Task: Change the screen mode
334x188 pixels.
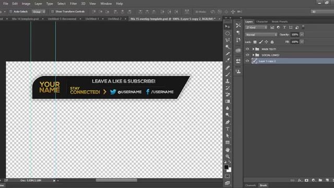Action: [228, 183]
